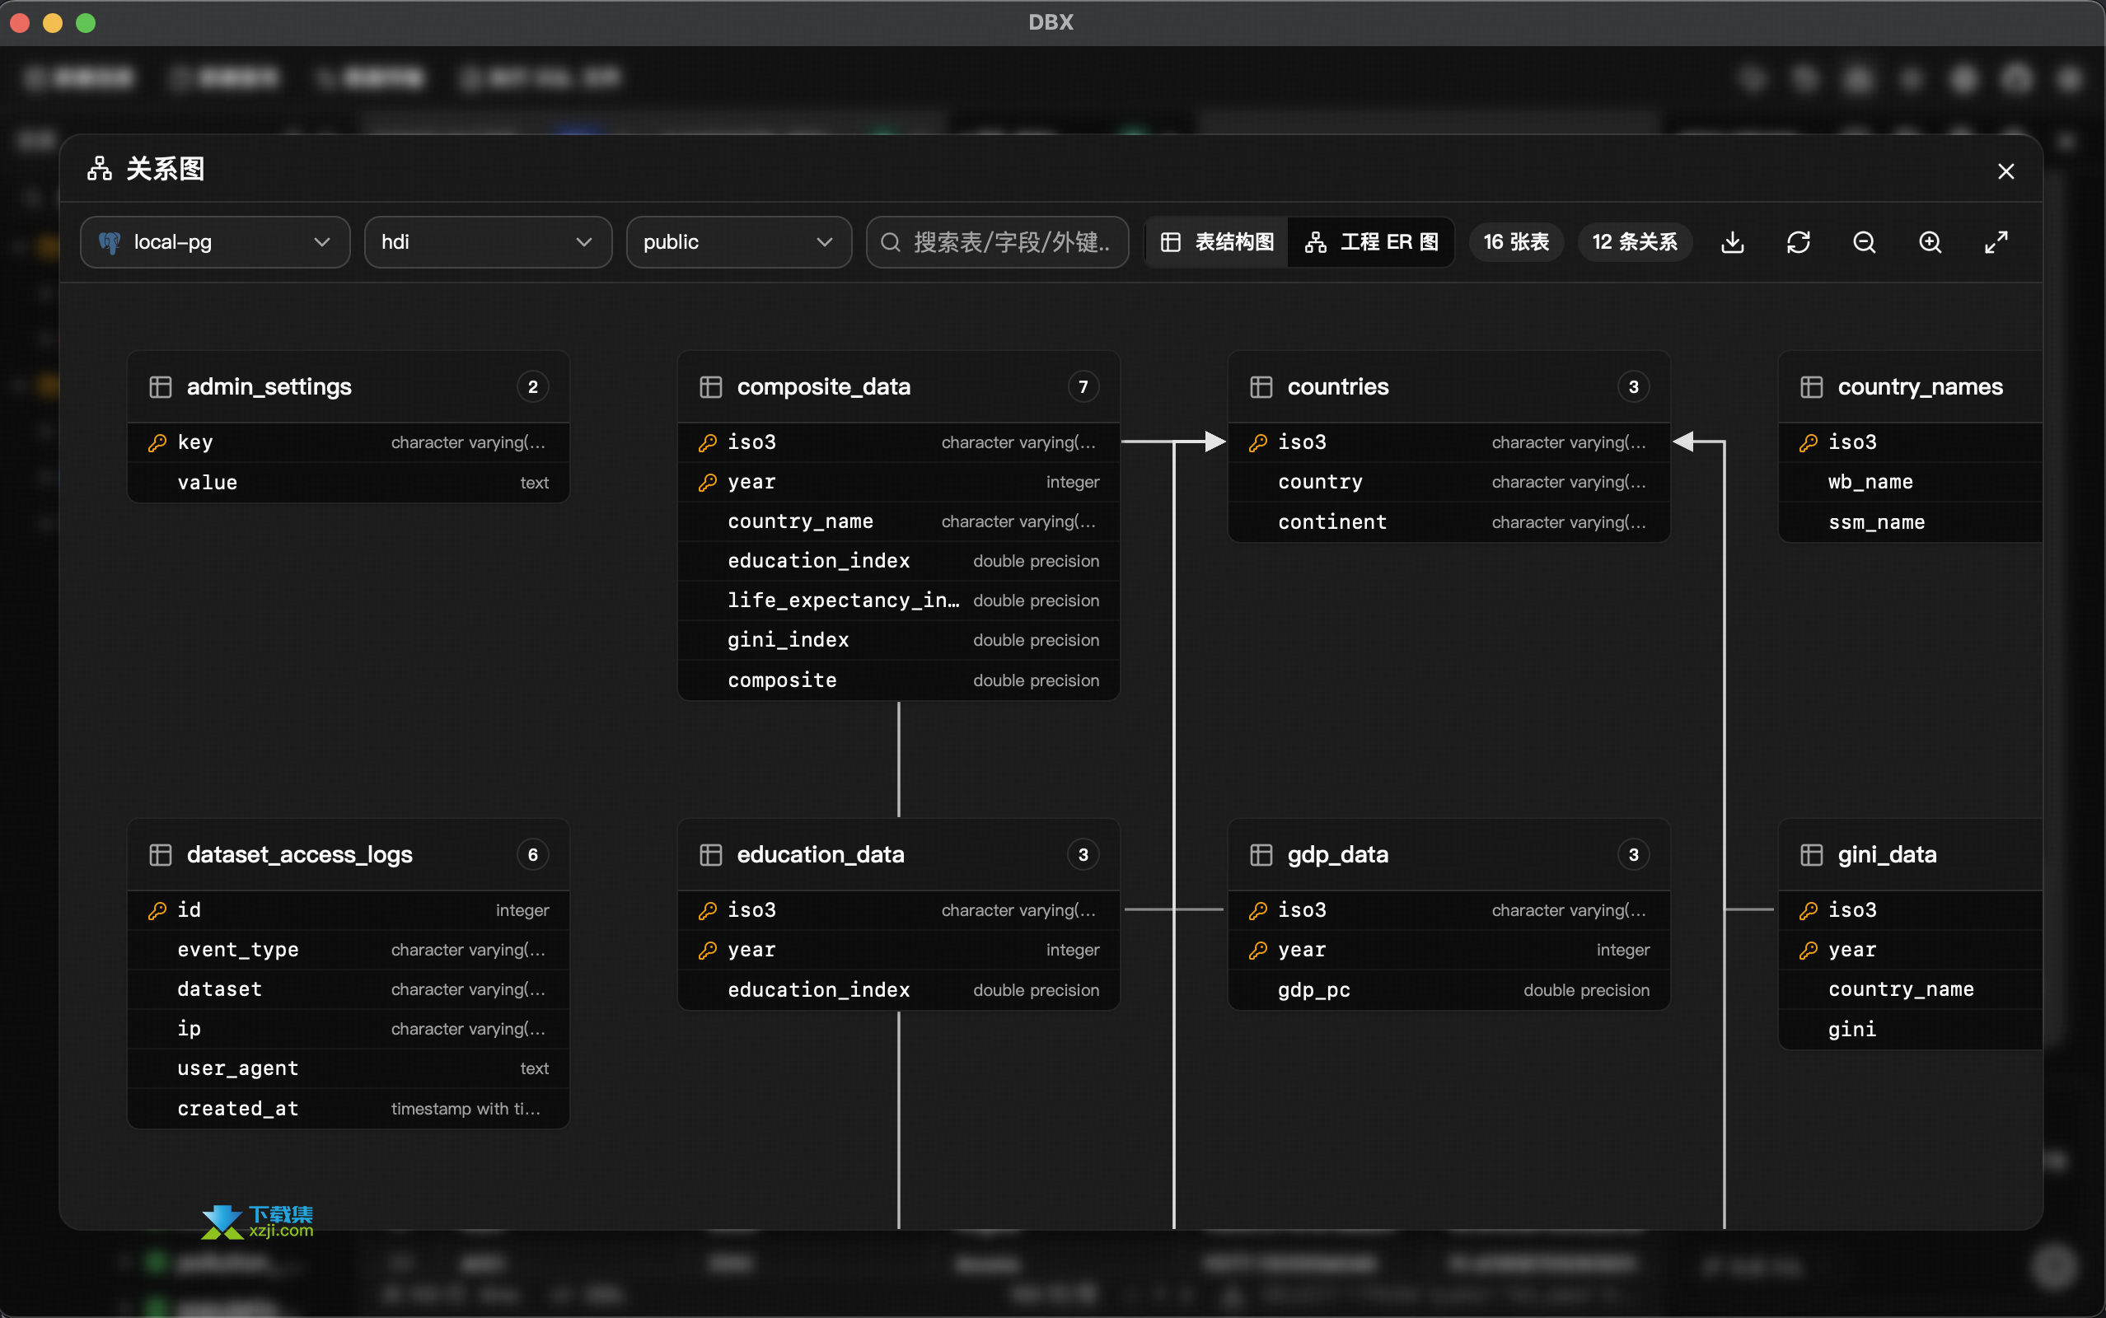Click the composite_data table icon
The image size is (2106, 1318).
(710, 387)
